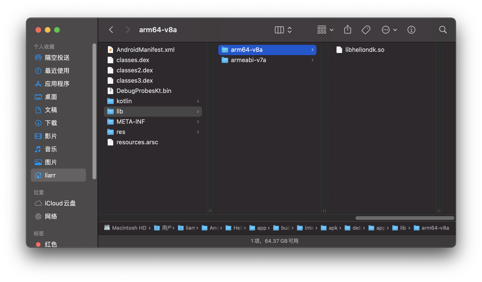Screen dimensions: 482x282
Task: Open the Edit Tags icon
Action: pos(366,30)
